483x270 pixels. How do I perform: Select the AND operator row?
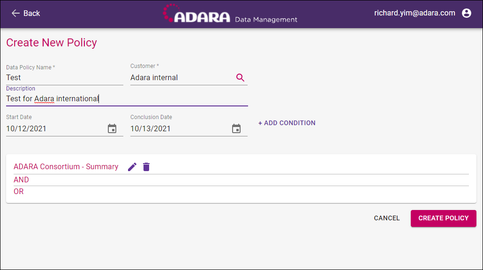(x=241, y=180)
